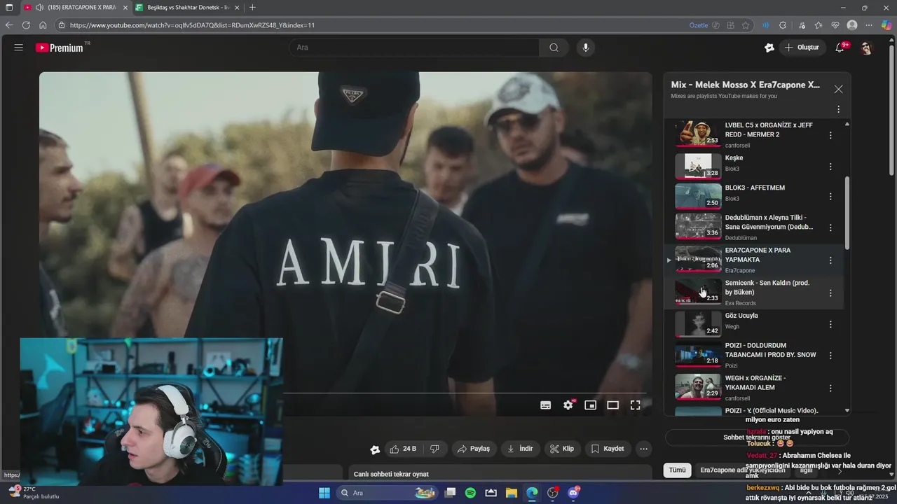Open the YouTube hamburger guide menu
This screenshot has width=897, height=504.
tap(18, 48)
